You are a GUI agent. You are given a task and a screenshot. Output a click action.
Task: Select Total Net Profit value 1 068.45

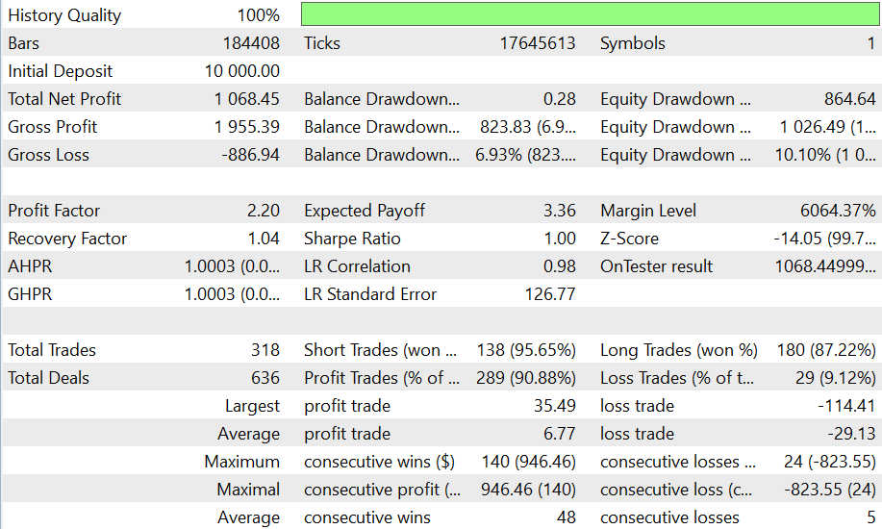[246, 99]
